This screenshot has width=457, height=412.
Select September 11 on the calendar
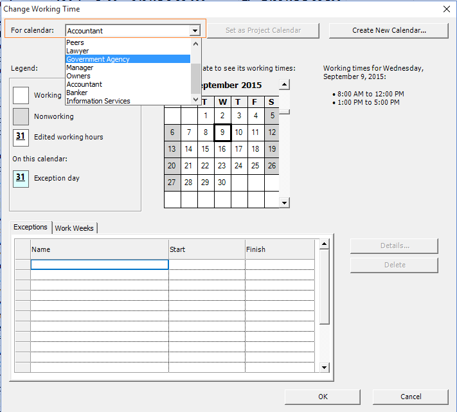[256, 132]
